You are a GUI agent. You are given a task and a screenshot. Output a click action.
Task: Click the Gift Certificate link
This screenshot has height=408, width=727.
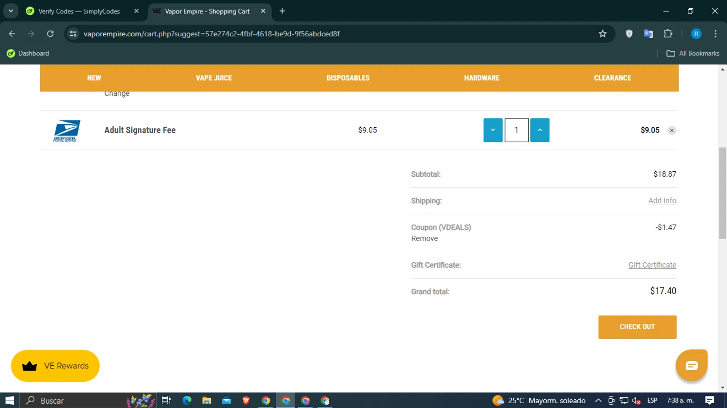pyautogui.click(x=652, y=265)
